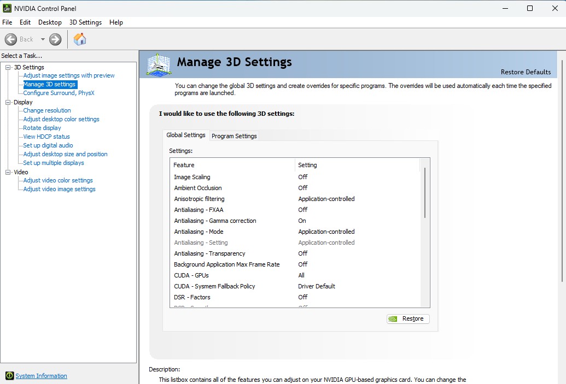Click the Restore button

[x=408, y=319]
